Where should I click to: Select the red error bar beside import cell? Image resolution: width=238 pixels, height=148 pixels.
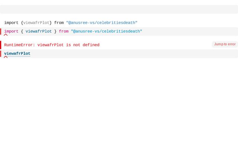click(x=1, y=31)
